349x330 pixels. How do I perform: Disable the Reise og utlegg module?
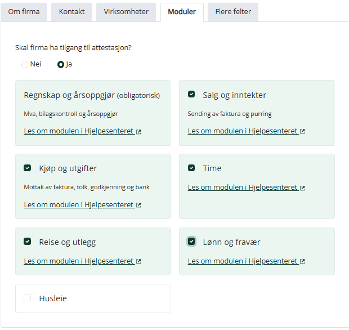pos(28,242)
